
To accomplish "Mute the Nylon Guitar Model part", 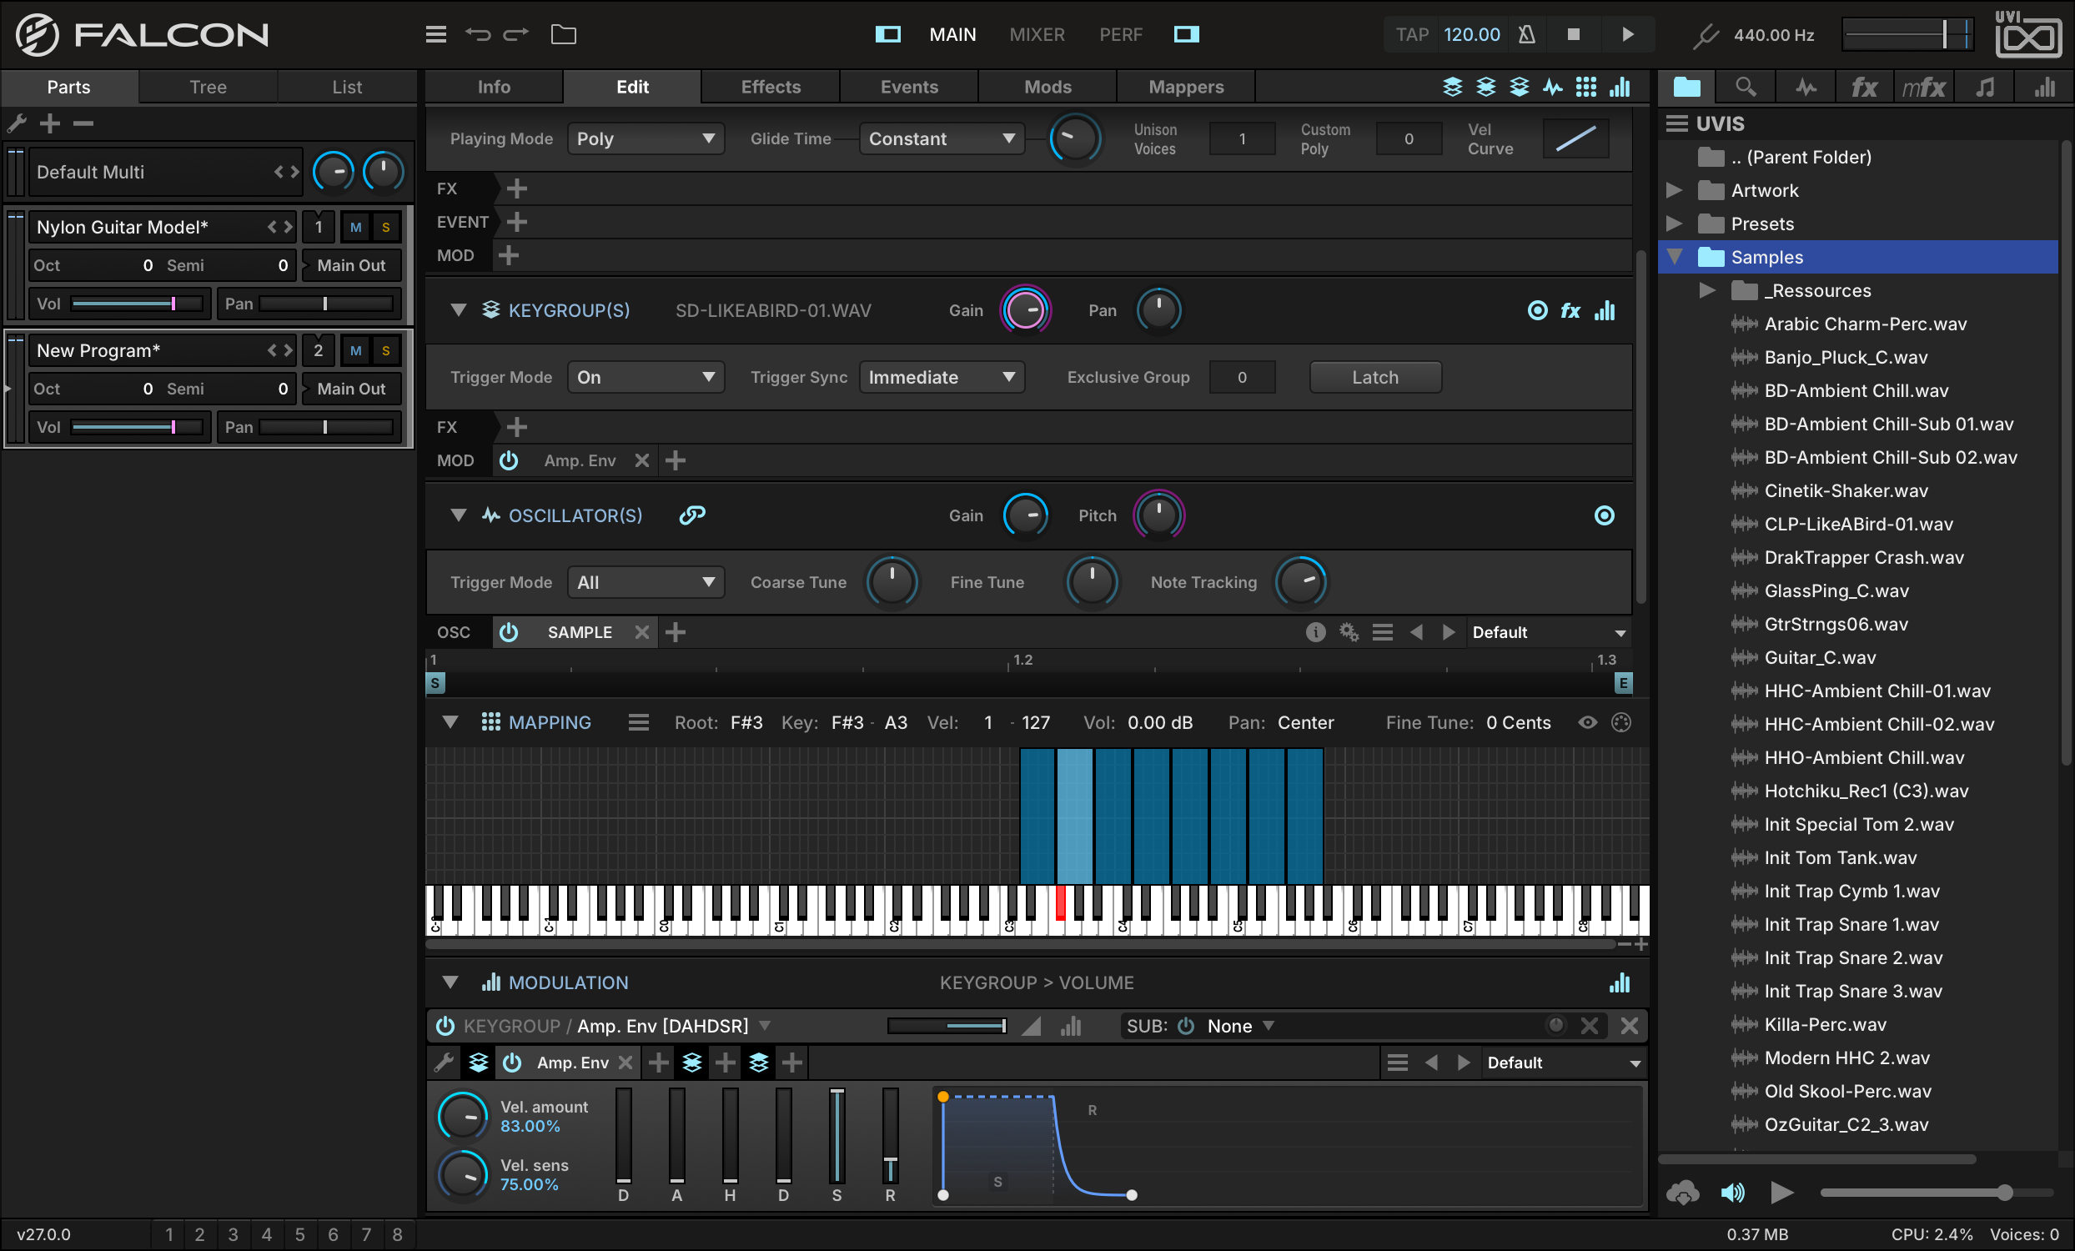I will [x=355, y=228].
